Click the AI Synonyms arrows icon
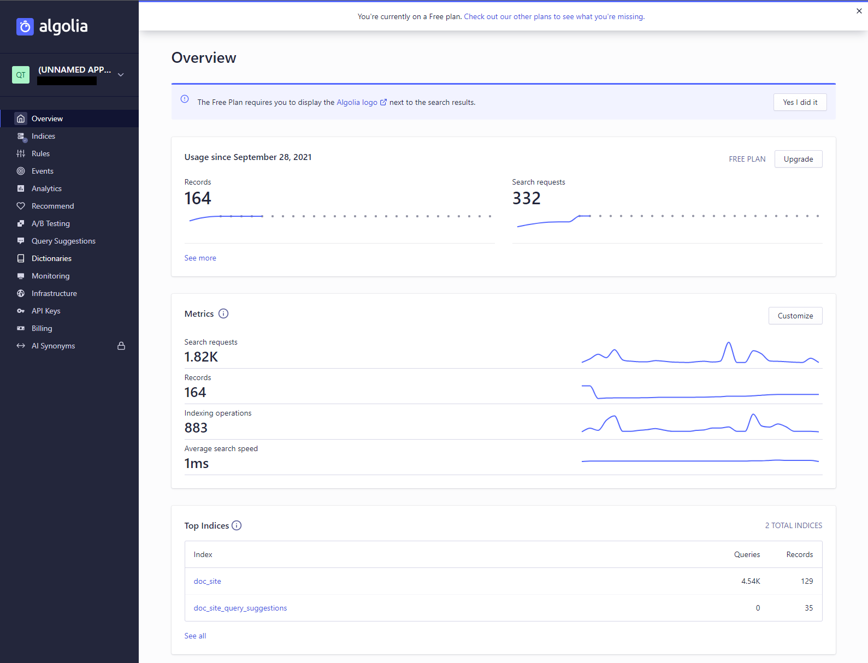Image resolution: width=868 pixels, height=663 pixels. pyautogui.click(x=21, y=346)
